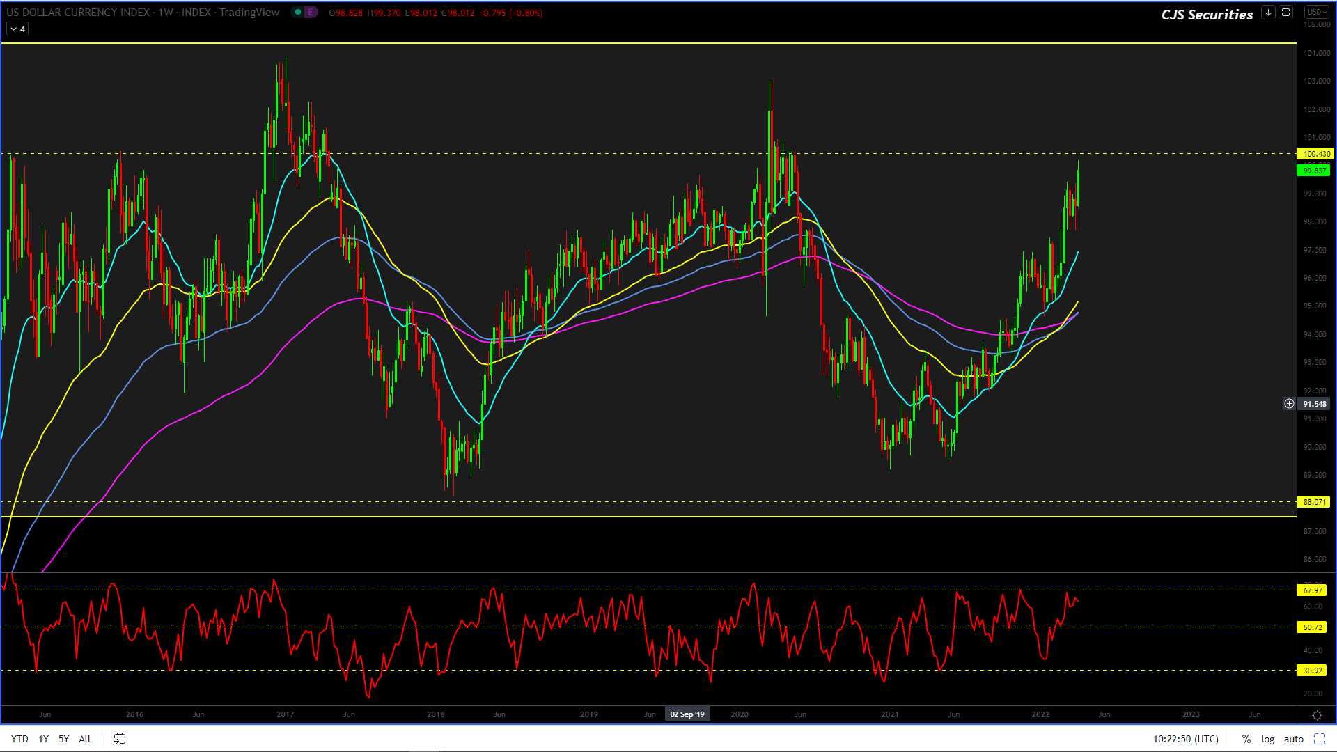Click the move-pane-down arrow icon
Image resolution: width=1337 pixels, height=752 pixels.
(x=1268, y=13)
